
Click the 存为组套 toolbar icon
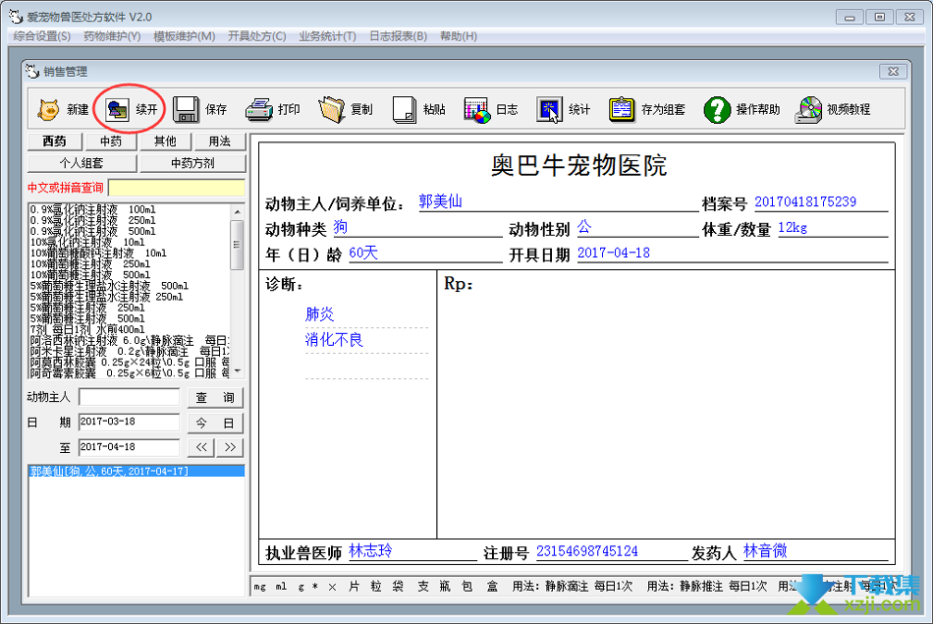click(x=622, y=109)
